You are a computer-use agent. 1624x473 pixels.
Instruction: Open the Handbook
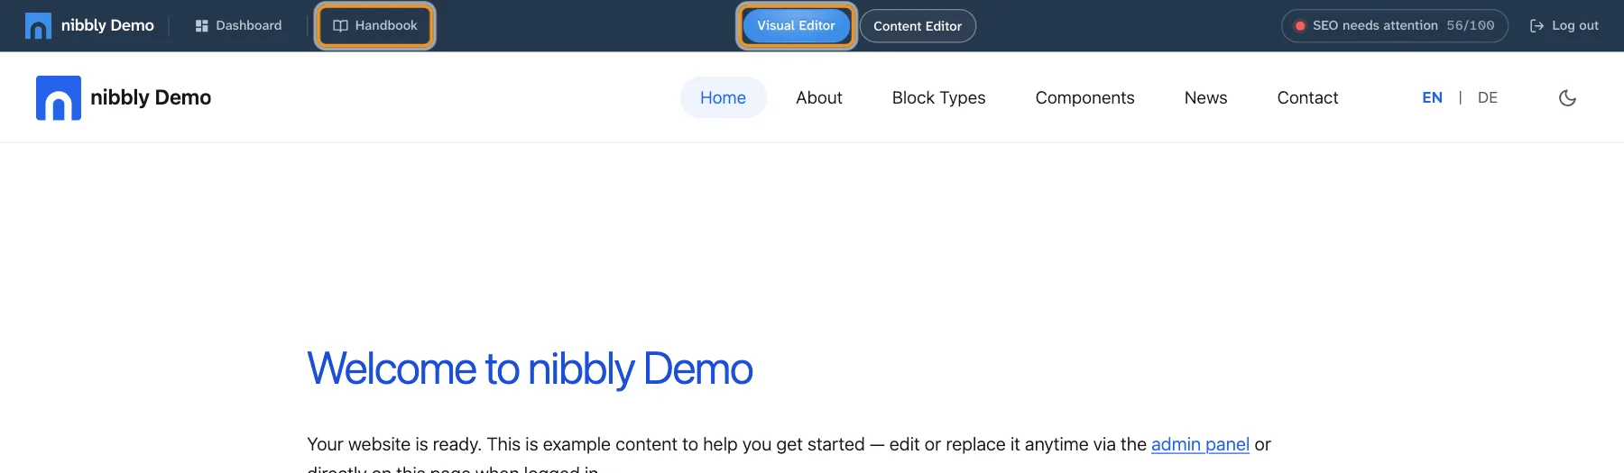click(375, 25)
